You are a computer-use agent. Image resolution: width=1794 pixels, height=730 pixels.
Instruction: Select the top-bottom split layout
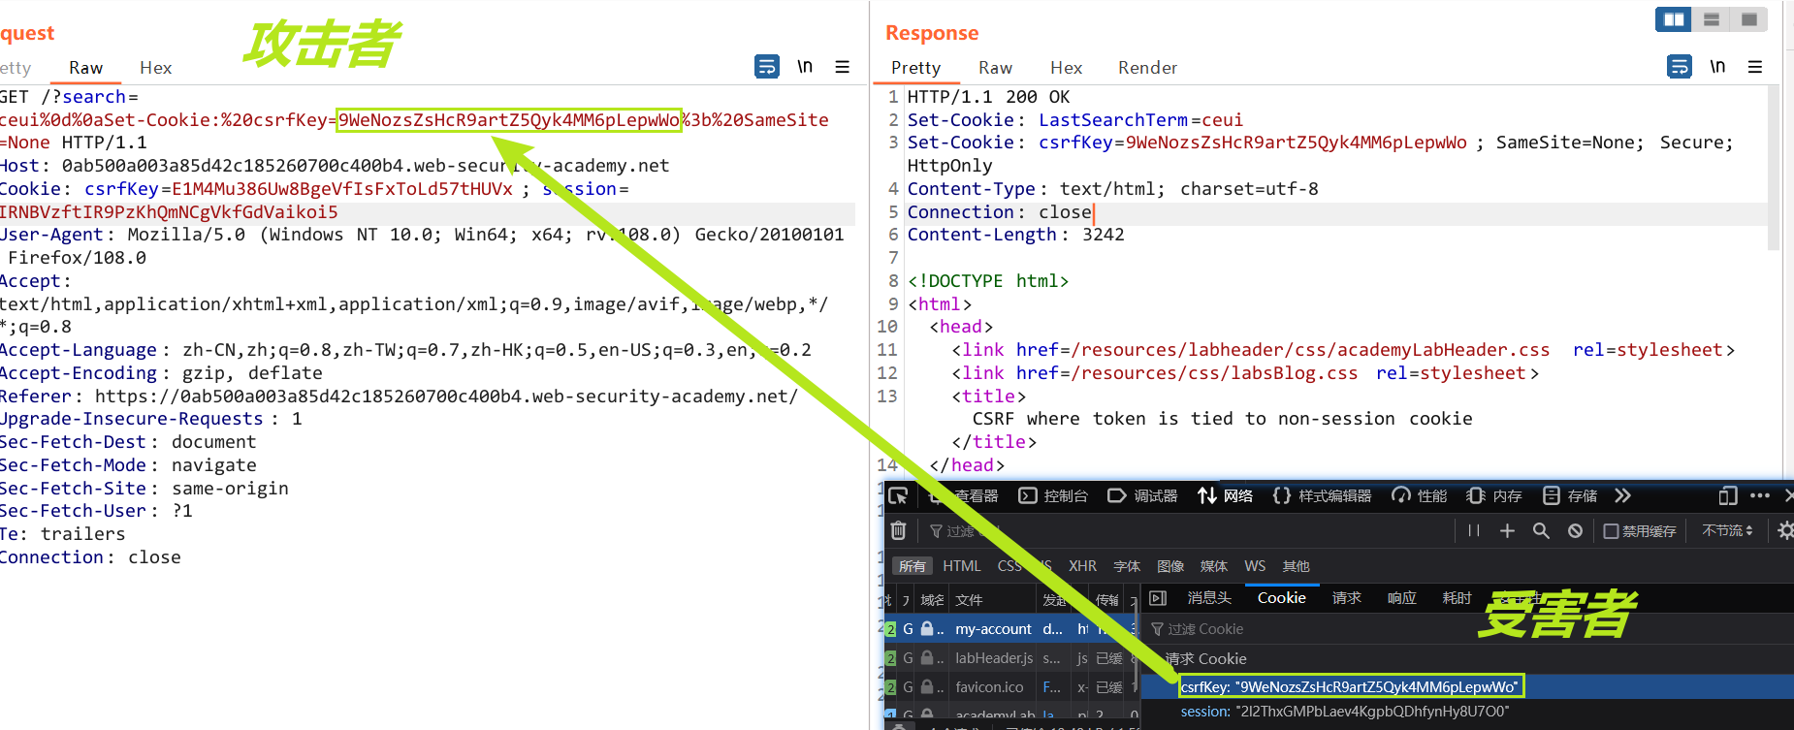(1712, 19)
